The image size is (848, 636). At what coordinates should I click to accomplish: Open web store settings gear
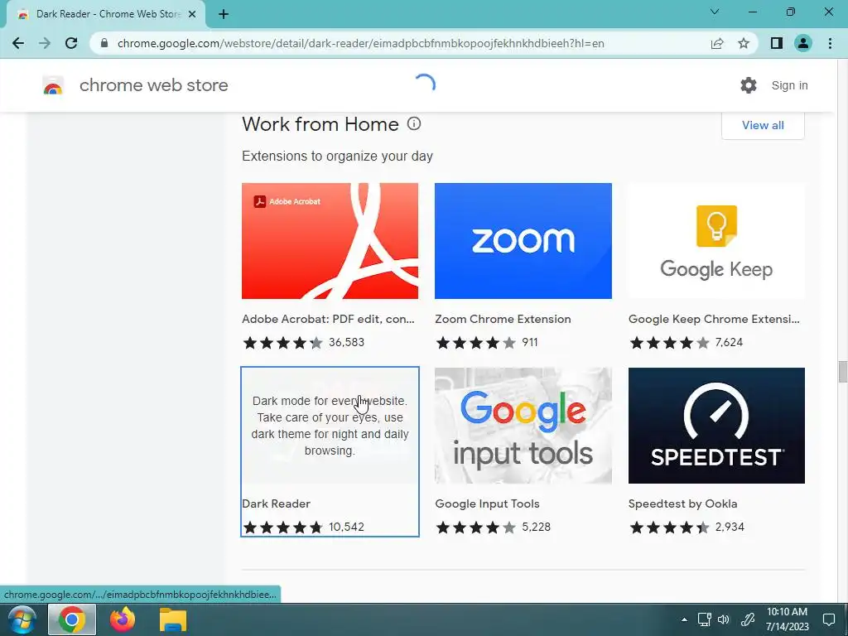tap(749, 85)
